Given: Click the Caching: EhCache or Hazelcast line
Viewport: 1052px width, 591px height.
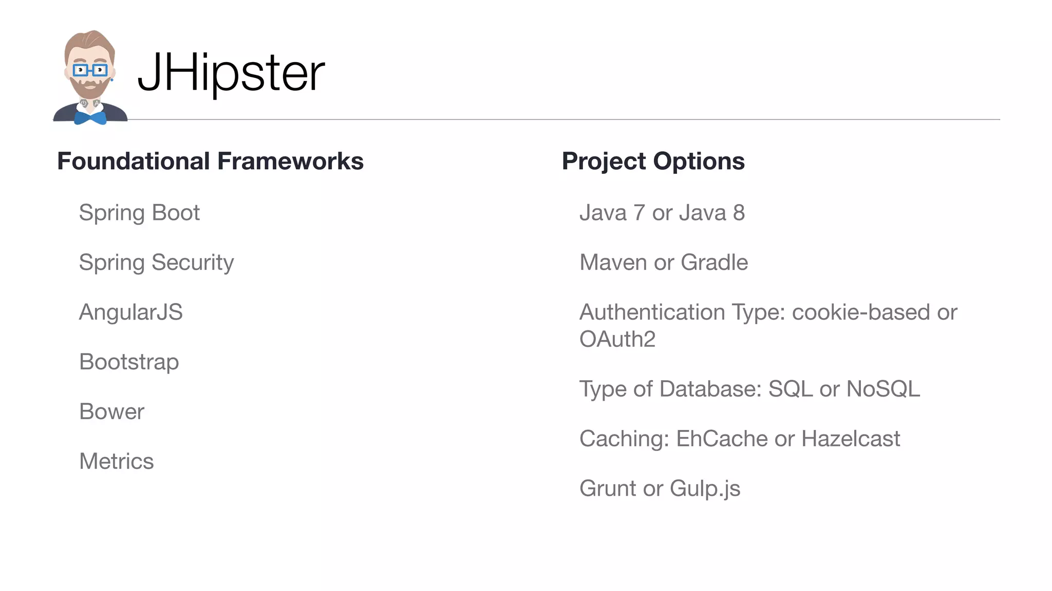Looking at the screenshot, I should [739, 439].
